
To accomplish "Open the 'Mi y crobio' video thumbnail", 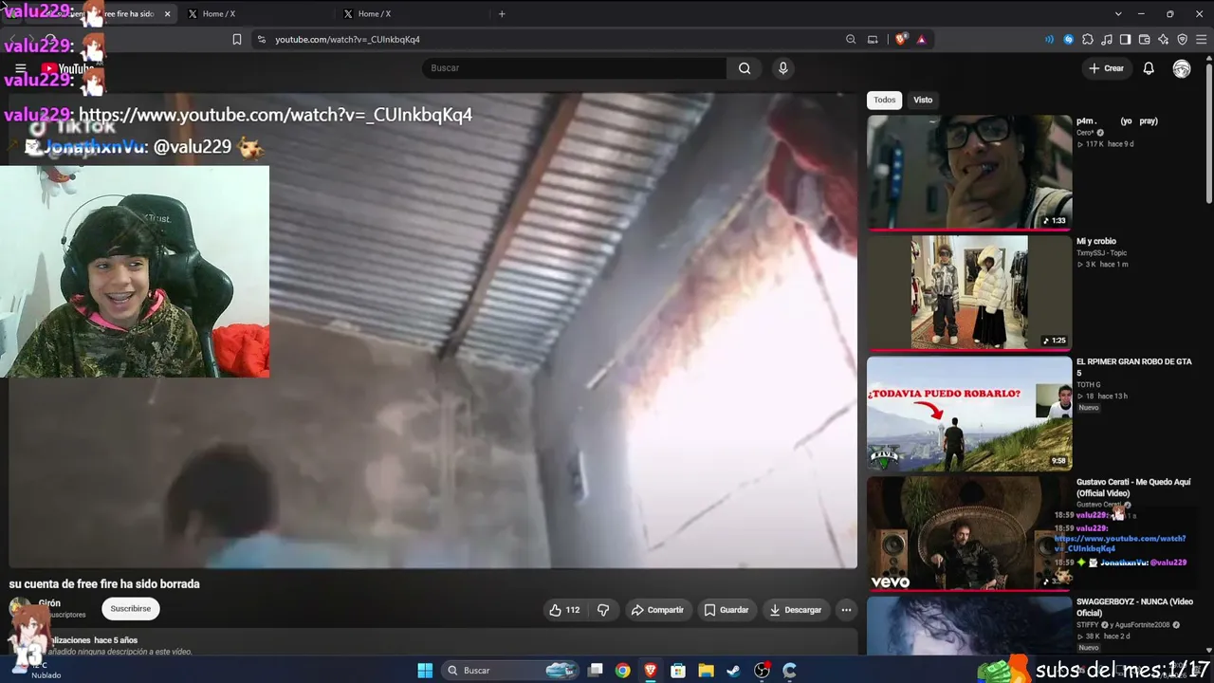I will coord(969,293).
